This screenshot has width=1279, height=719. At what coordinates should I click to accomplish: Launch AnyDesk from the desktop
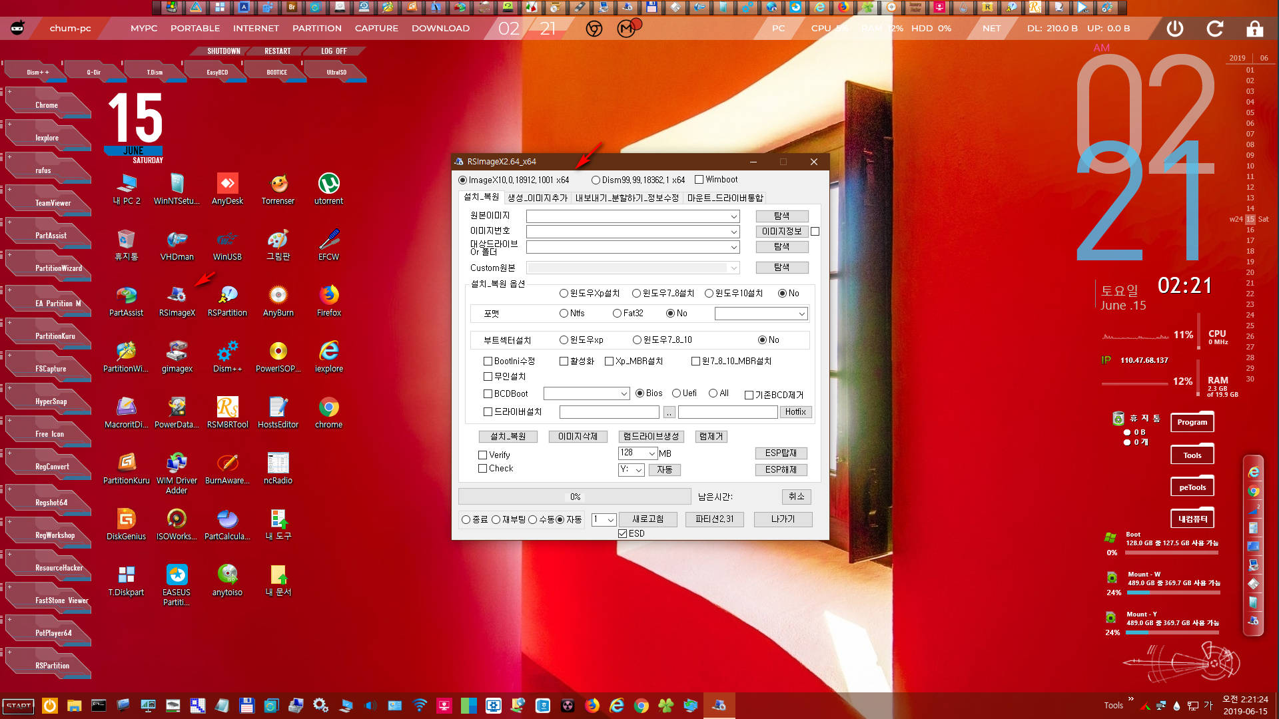click(227, 188)
